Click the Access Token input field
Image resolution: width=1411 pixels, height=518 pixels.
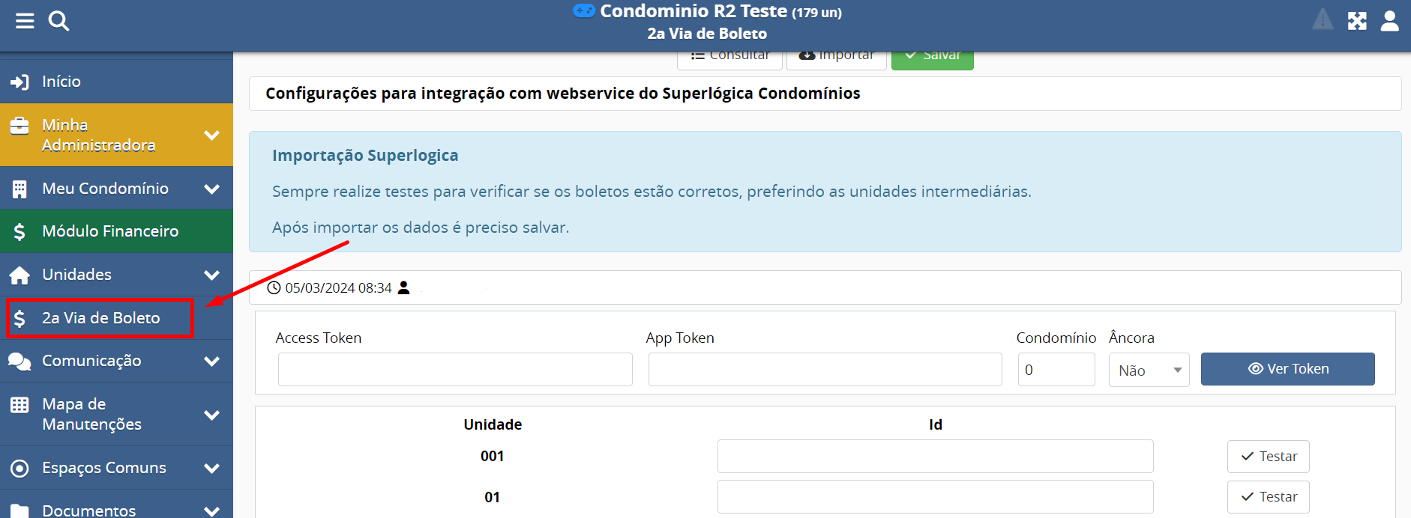(455, 370)
